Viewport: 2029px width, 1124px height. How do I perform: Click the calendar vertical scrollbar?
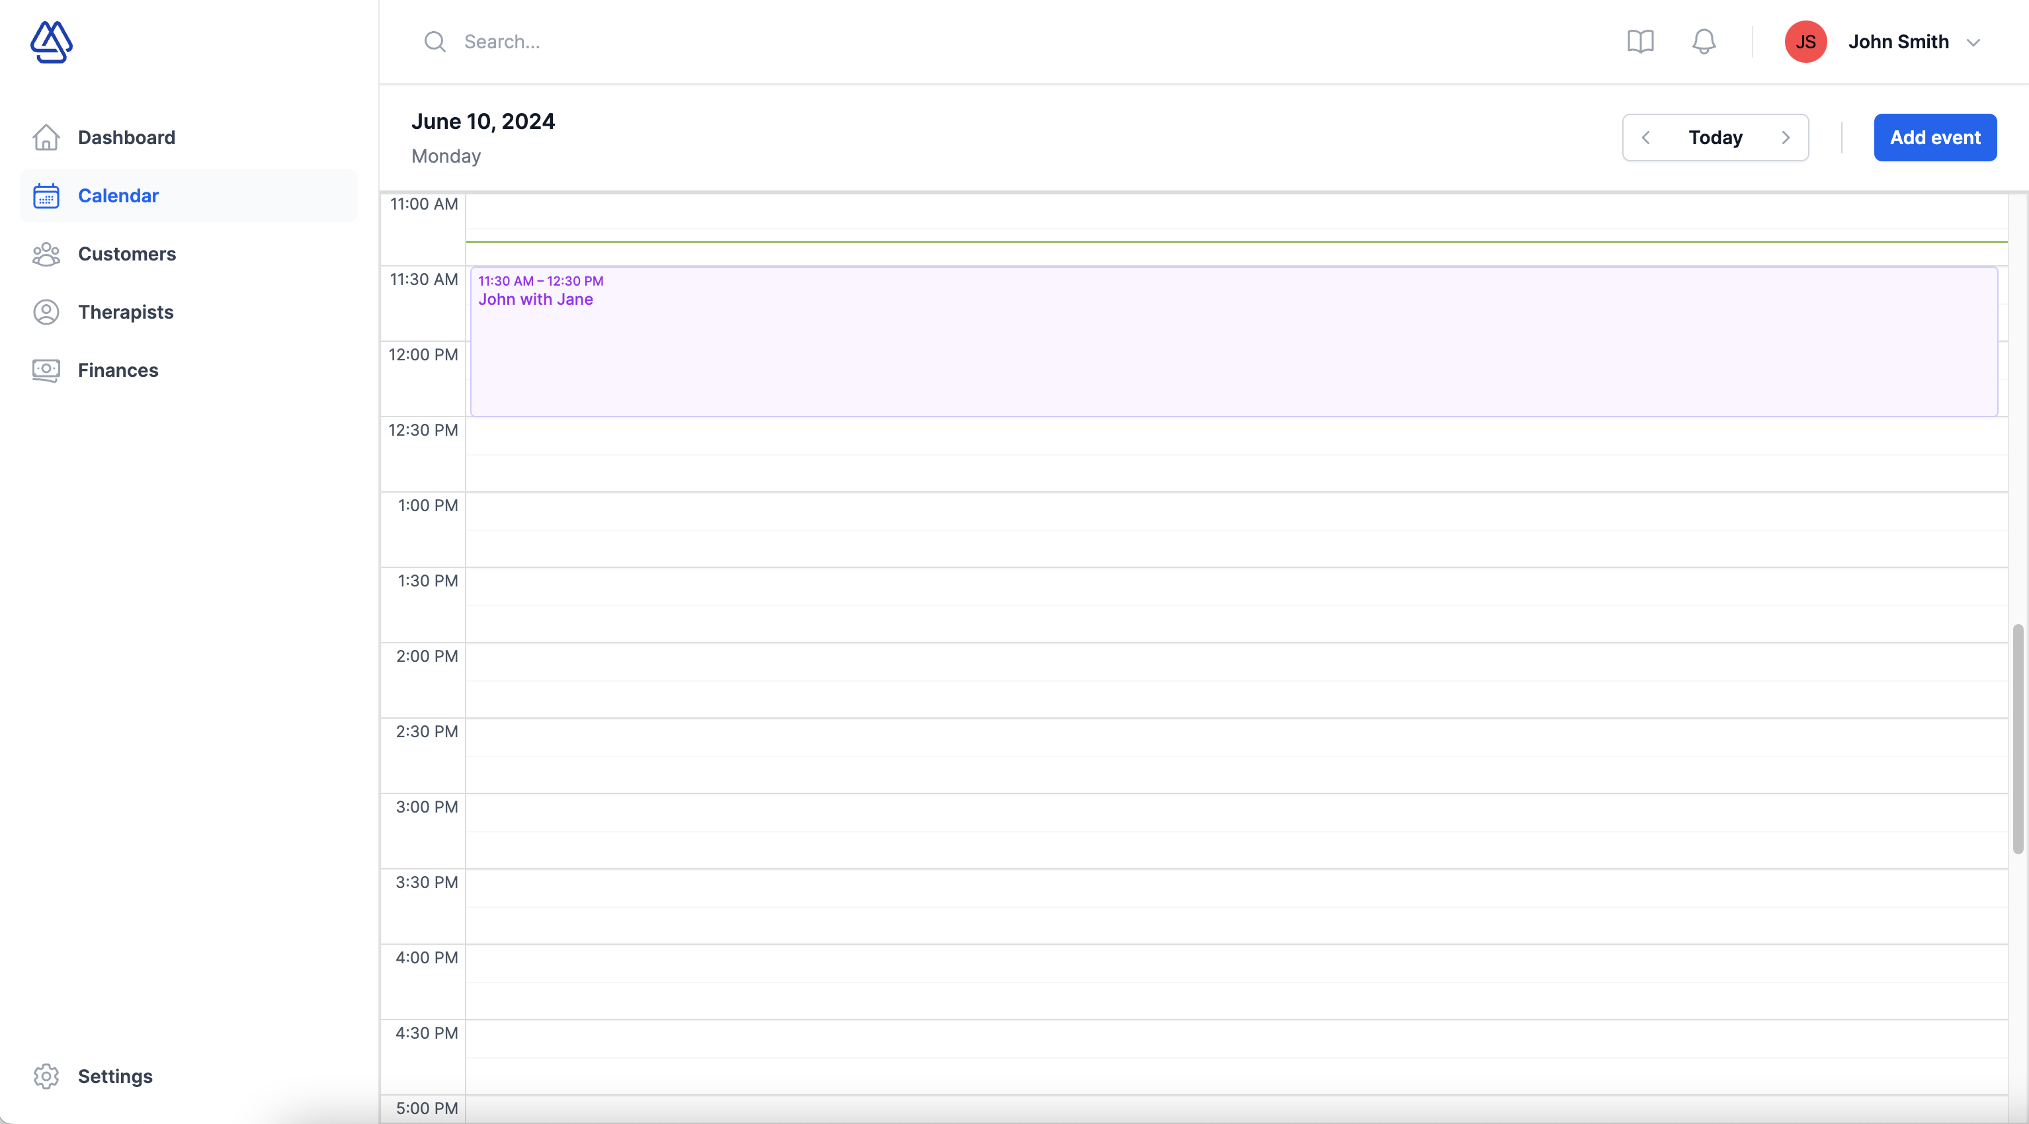pos(2017,739)
